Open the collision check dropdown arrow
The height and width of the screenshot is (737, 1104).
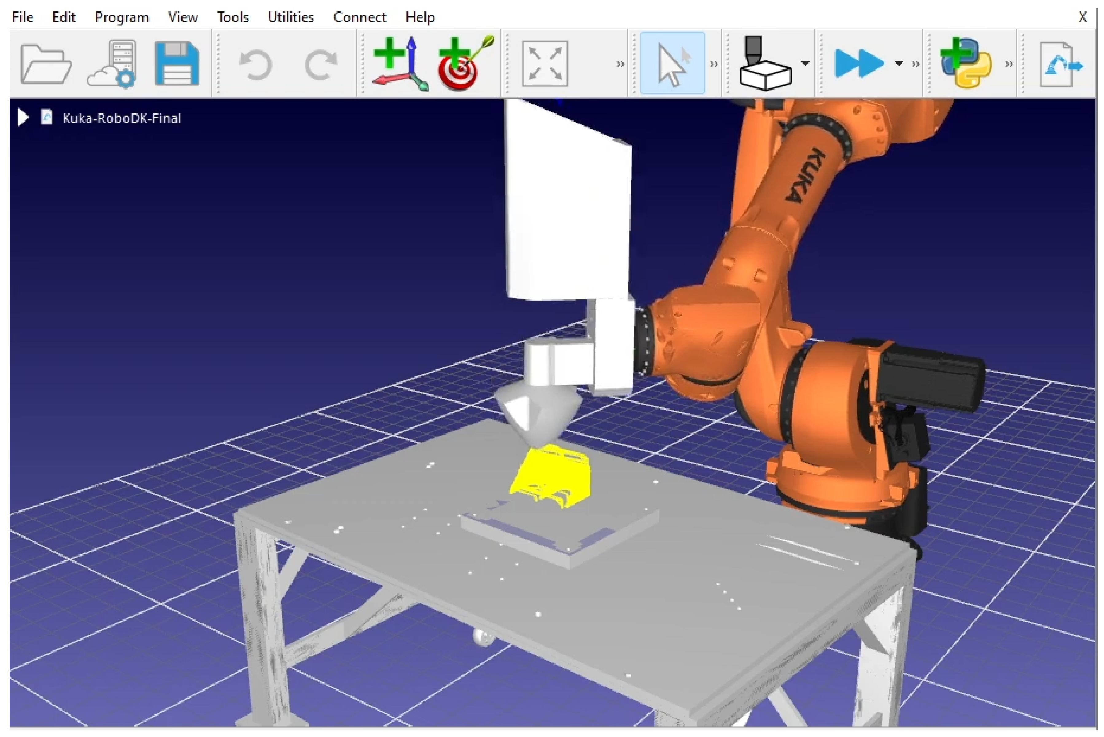pos(805,64)
